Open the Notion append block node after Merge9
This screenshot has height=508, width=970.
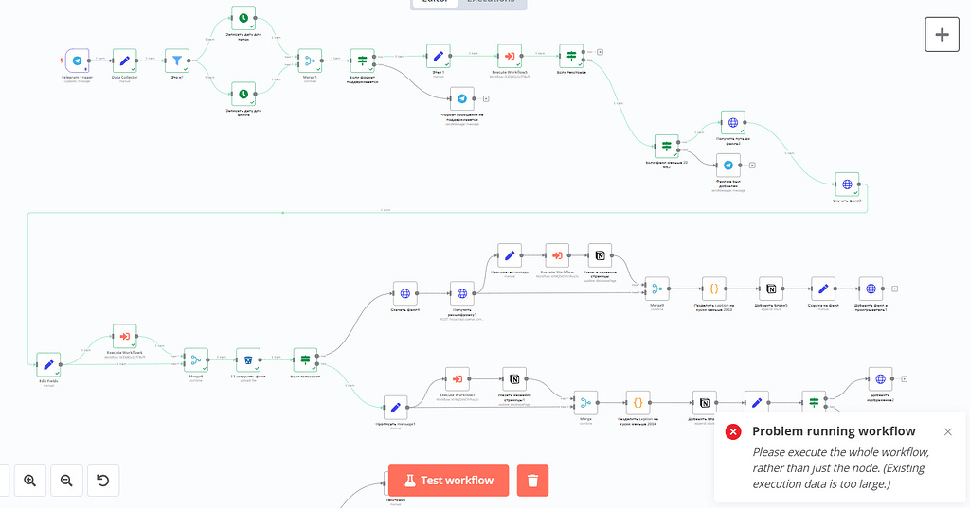[771, 289]
